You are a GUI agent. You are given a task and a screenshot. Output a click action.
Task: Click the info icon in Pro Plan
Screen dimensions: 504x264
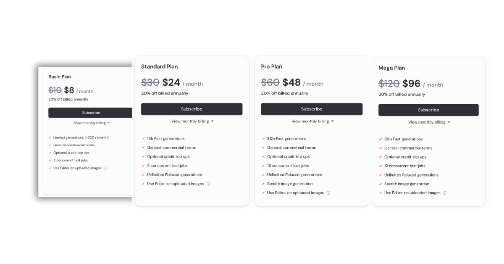coord(328,193)
